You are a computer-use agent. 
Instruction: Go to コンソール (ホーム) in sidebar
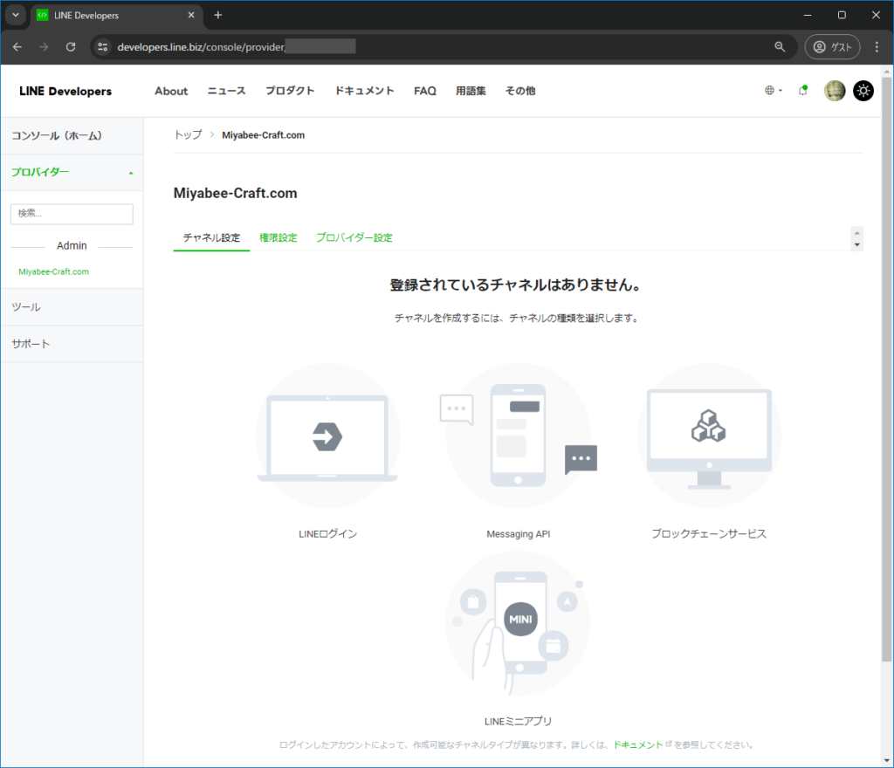[x=72, y=135]
